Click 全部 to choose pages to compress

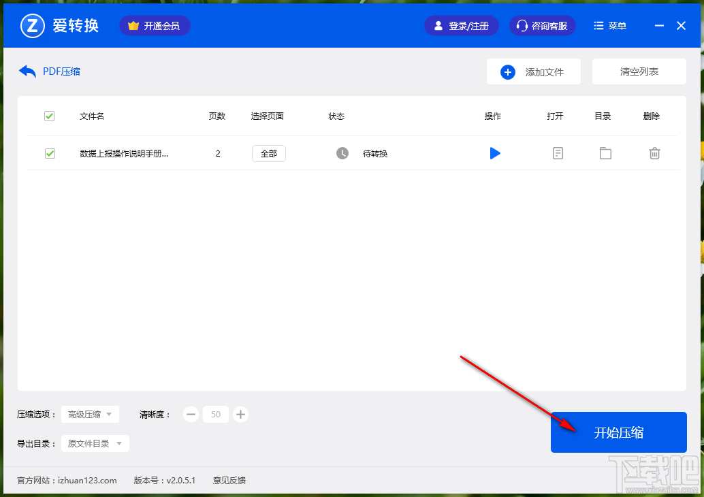click(x=268, y=153)
